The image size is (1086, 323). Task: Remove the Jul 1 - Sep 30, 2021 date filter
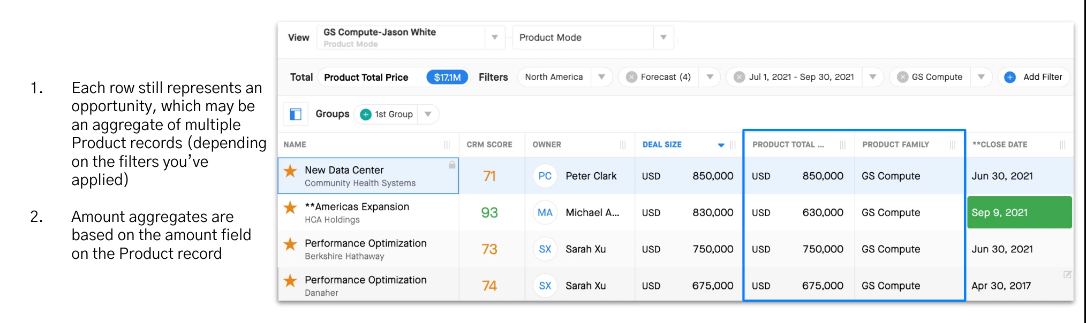coord(740,77)
